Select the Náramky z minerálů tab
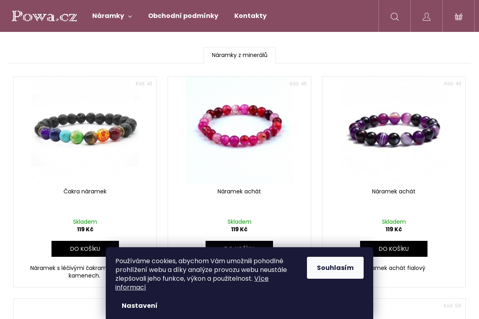The height and width of the screenshot is (319, 479). (x=239, y=55)
